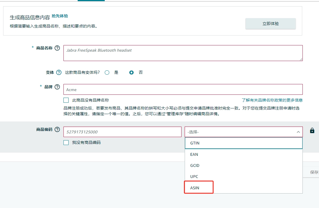Click the help icon beside 商品名称
This screenshot has height=208, width=319.
click(57, 48)
